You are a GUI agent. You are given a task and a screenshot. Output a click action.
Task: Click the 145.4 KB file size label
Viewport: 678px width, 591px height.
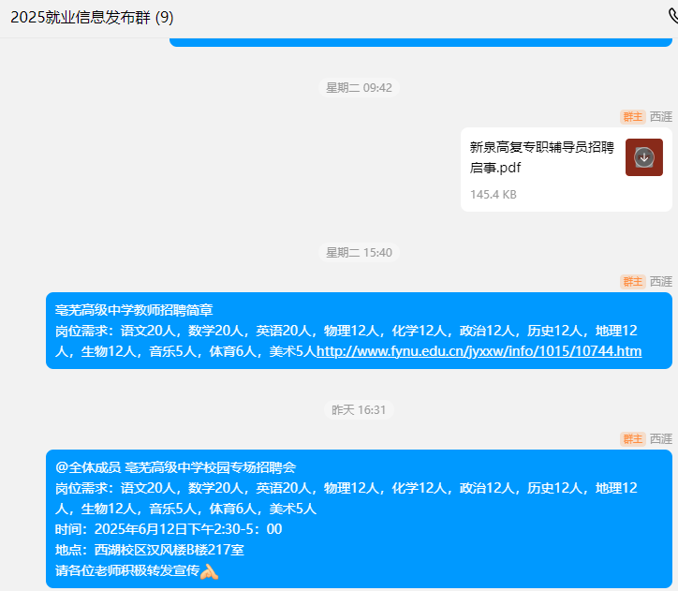tap(493, 195)
